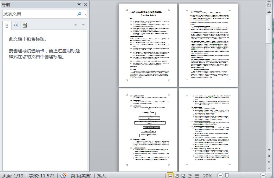Click the 页面: 1/19 page indicator
Screen dimensions: 274x178
pos(13,176)
